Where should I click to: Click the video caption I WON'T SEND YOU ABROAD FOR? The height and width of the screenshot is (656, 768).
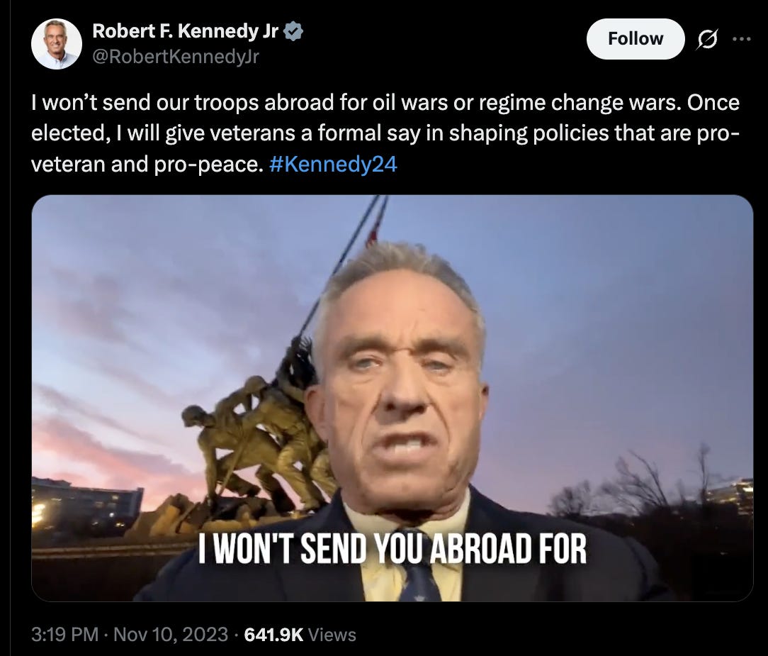coord(393,549)
